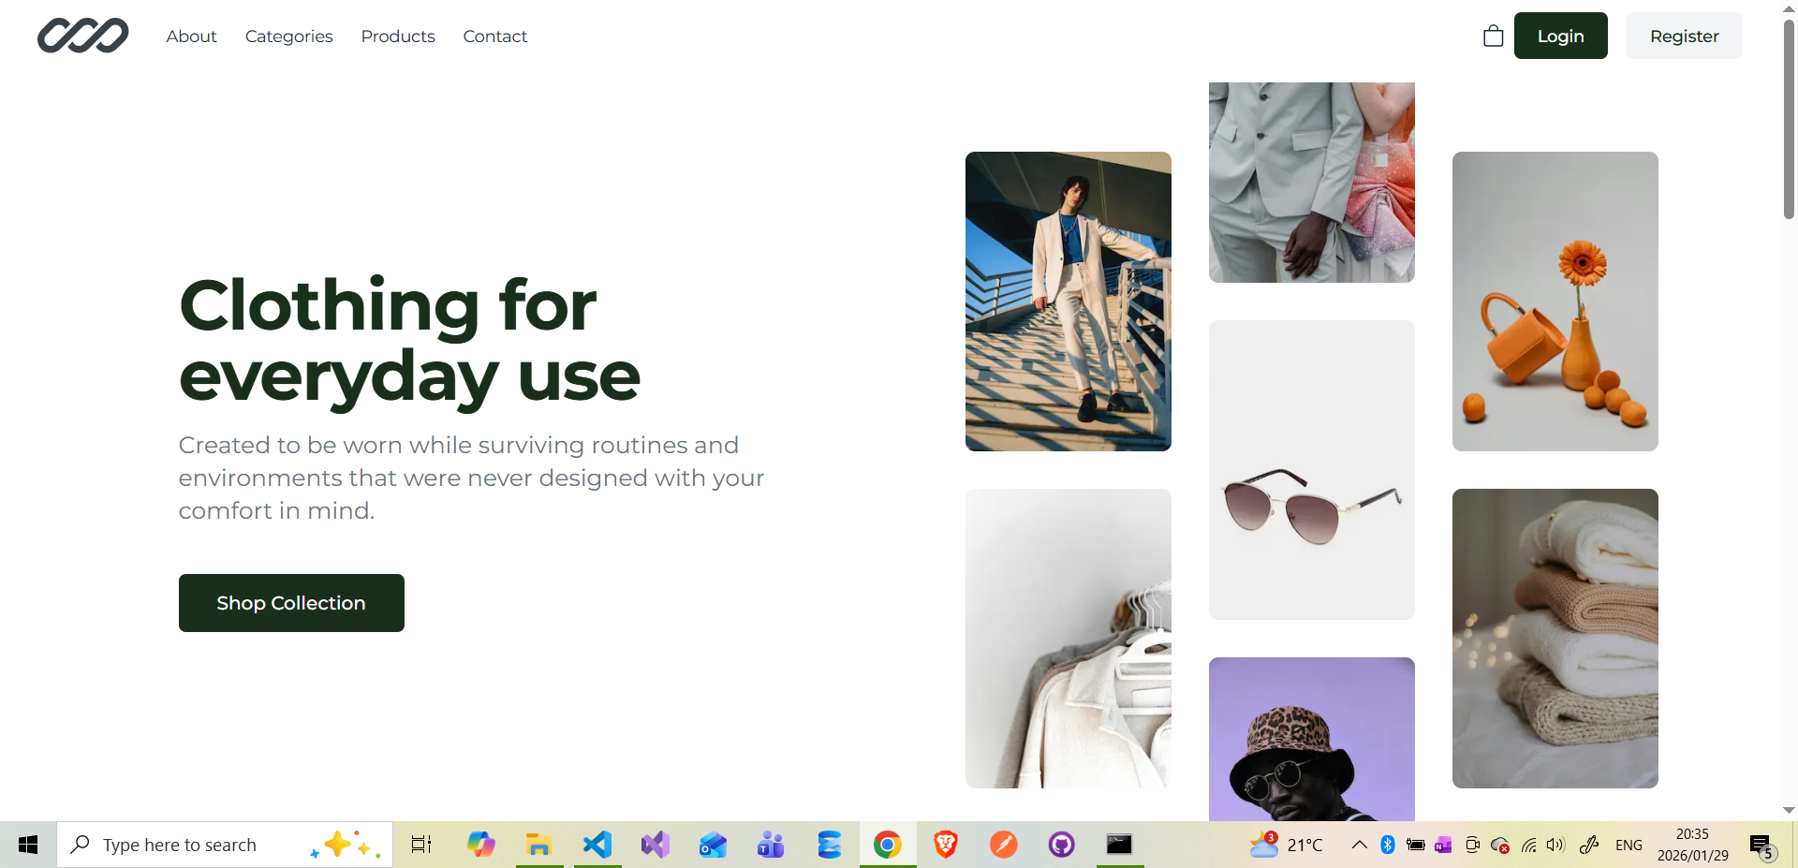
Task: Open the volume control in system tray
Action: tap(1555, 845)
